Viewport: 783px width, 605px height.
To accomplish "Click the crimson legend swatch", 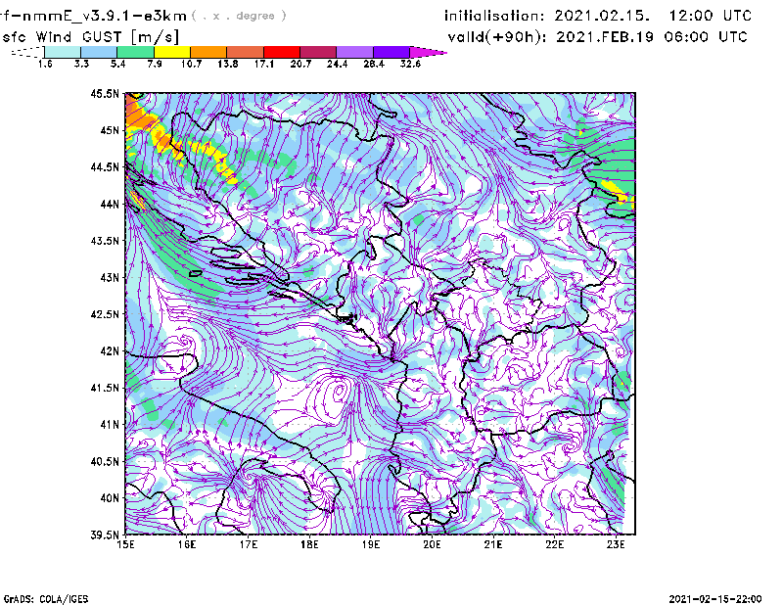I will [318, 52].
